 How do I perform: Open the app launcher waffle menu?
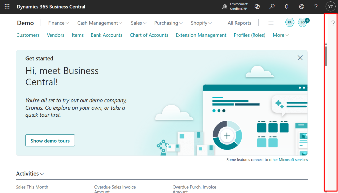coord(7,7)
